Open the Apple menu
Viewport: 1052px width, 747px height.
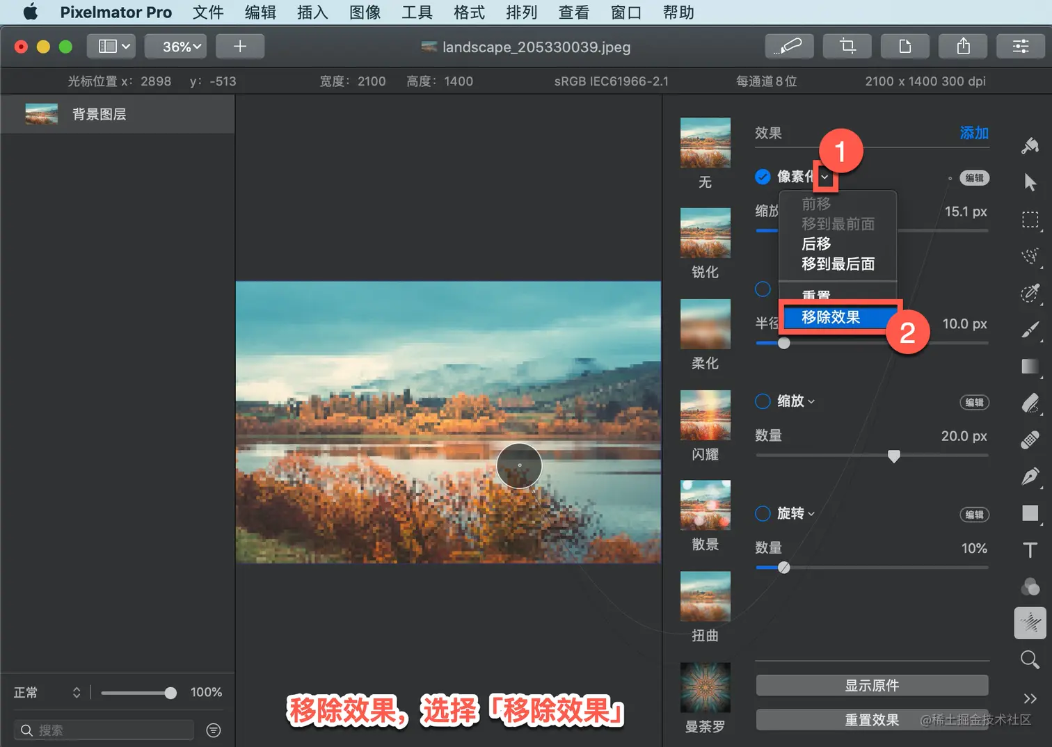pos(30,12)
